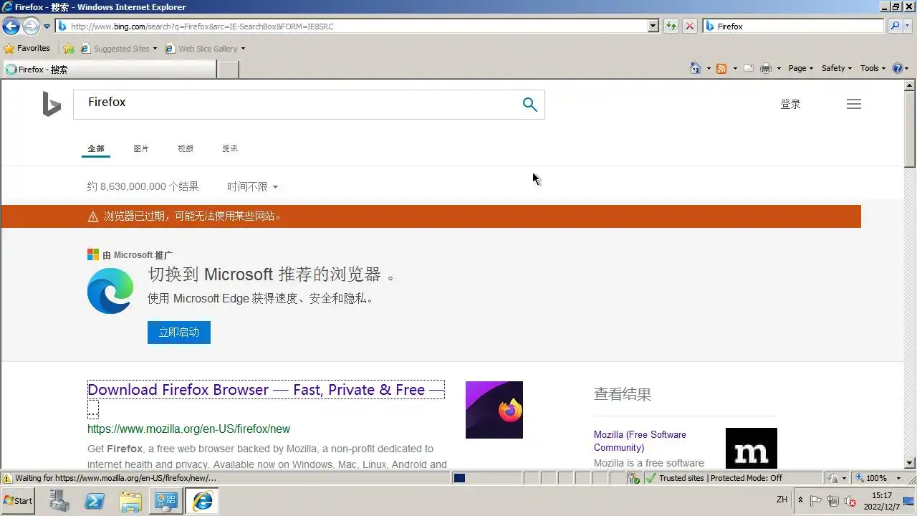The image size is (917, 516).
Task: Click the page vertical scrollbar thumb
Action: pos(910,130)
